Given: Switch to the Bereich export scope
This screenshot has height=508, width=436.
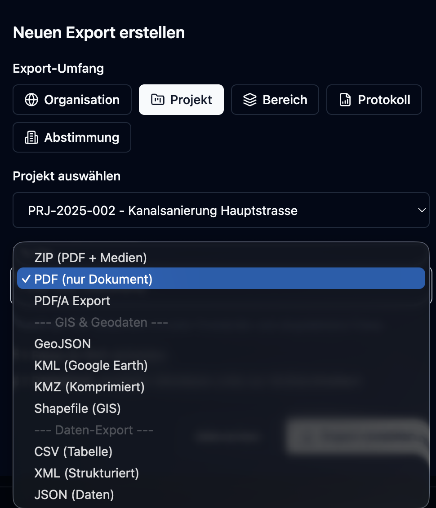Looking at the screenshot, I should click(275, 100).
